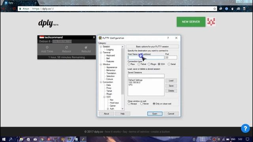Open the Mail app in taskbar
Image resolution: width=253 pixels, height=142 pixels.
pyautogui.click(x=35, y=139)
